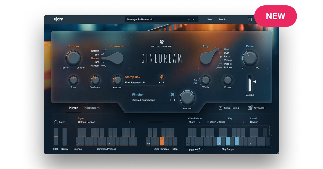Click the Width knob

point(205,80)
